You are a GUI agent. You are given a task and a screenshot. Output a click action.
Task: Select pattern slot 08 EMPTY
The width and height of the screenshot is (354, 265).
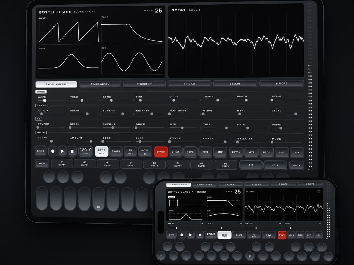[x=225, y=165]
